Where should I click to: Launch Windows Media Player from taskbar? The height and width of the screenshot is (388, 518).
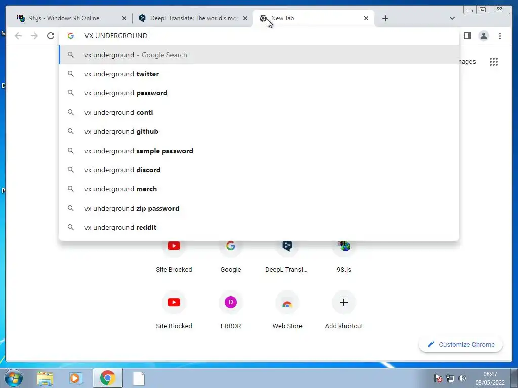pos(76,378)
